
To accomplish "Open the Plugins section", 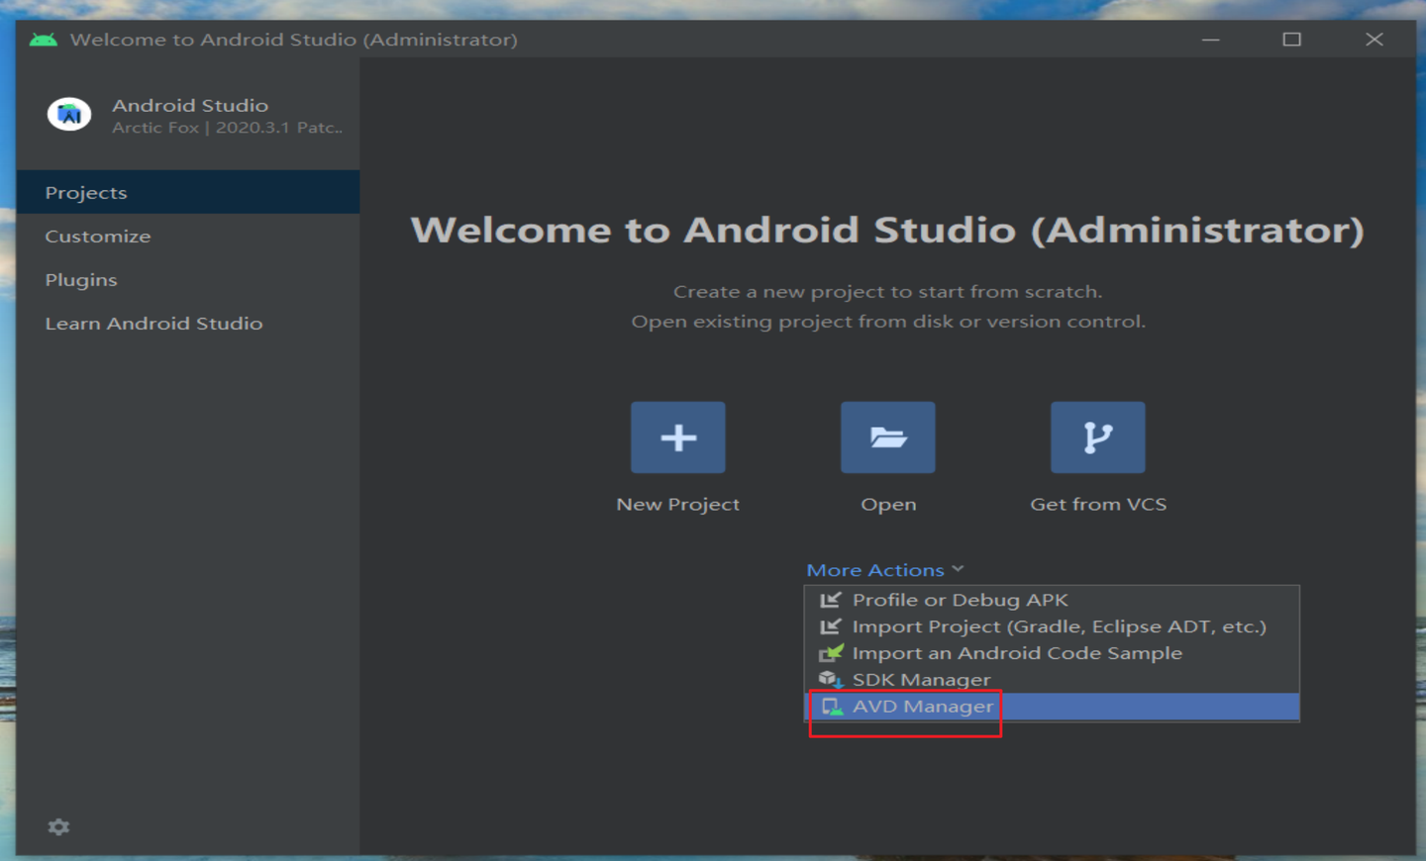I will (80, 279).
